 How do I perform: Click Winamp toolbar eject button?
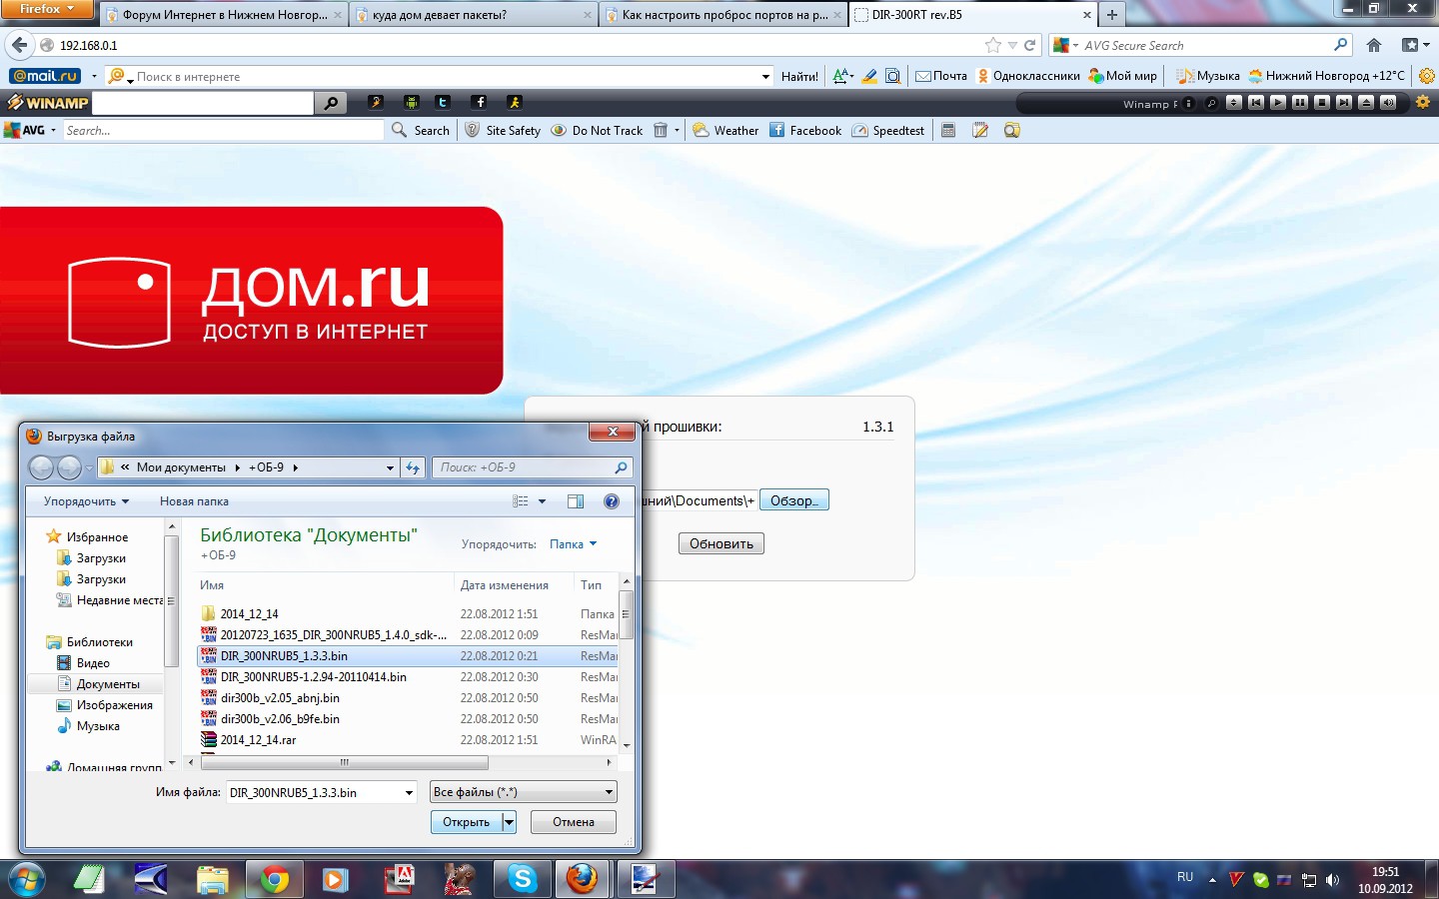[1365, 103]
